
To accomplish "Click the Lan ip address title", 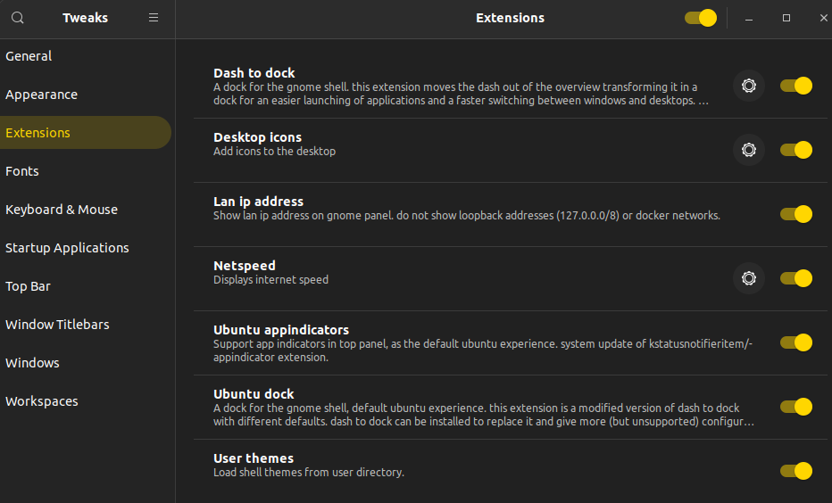I will pos(258,202).
